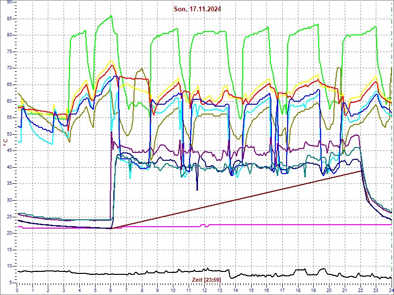Click hour 6 on the time axis
Viewport: 394px width, 295px height.
click(110, 290)
